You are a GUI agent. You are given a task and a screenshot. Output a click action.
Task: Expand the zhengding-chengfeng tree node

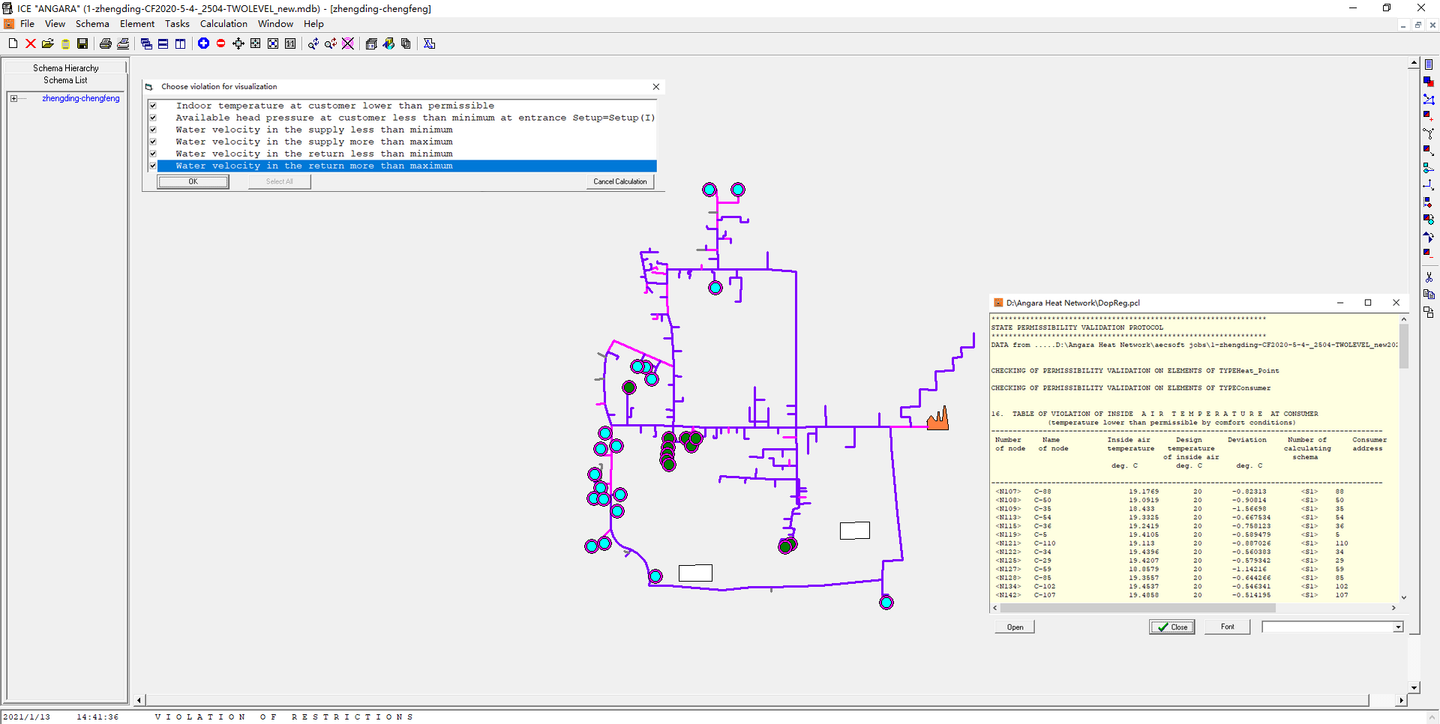pyautogui.click(x=13, y=98)
